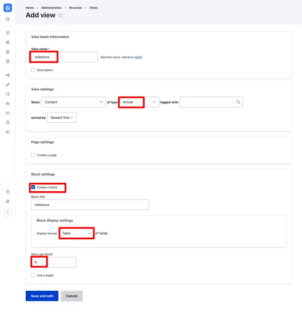Click the Create plus icon in sidebar
This screenshot has height=322, width=302.
7,33
